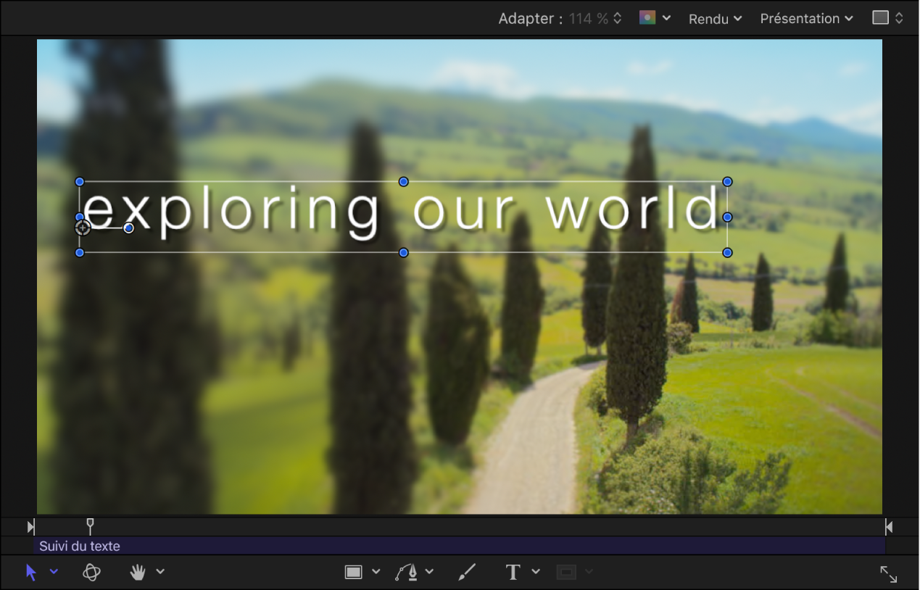The image size is (920, 590).
Task: Toggle full-screen canvas with expand arrows
Action: [889, 574]
